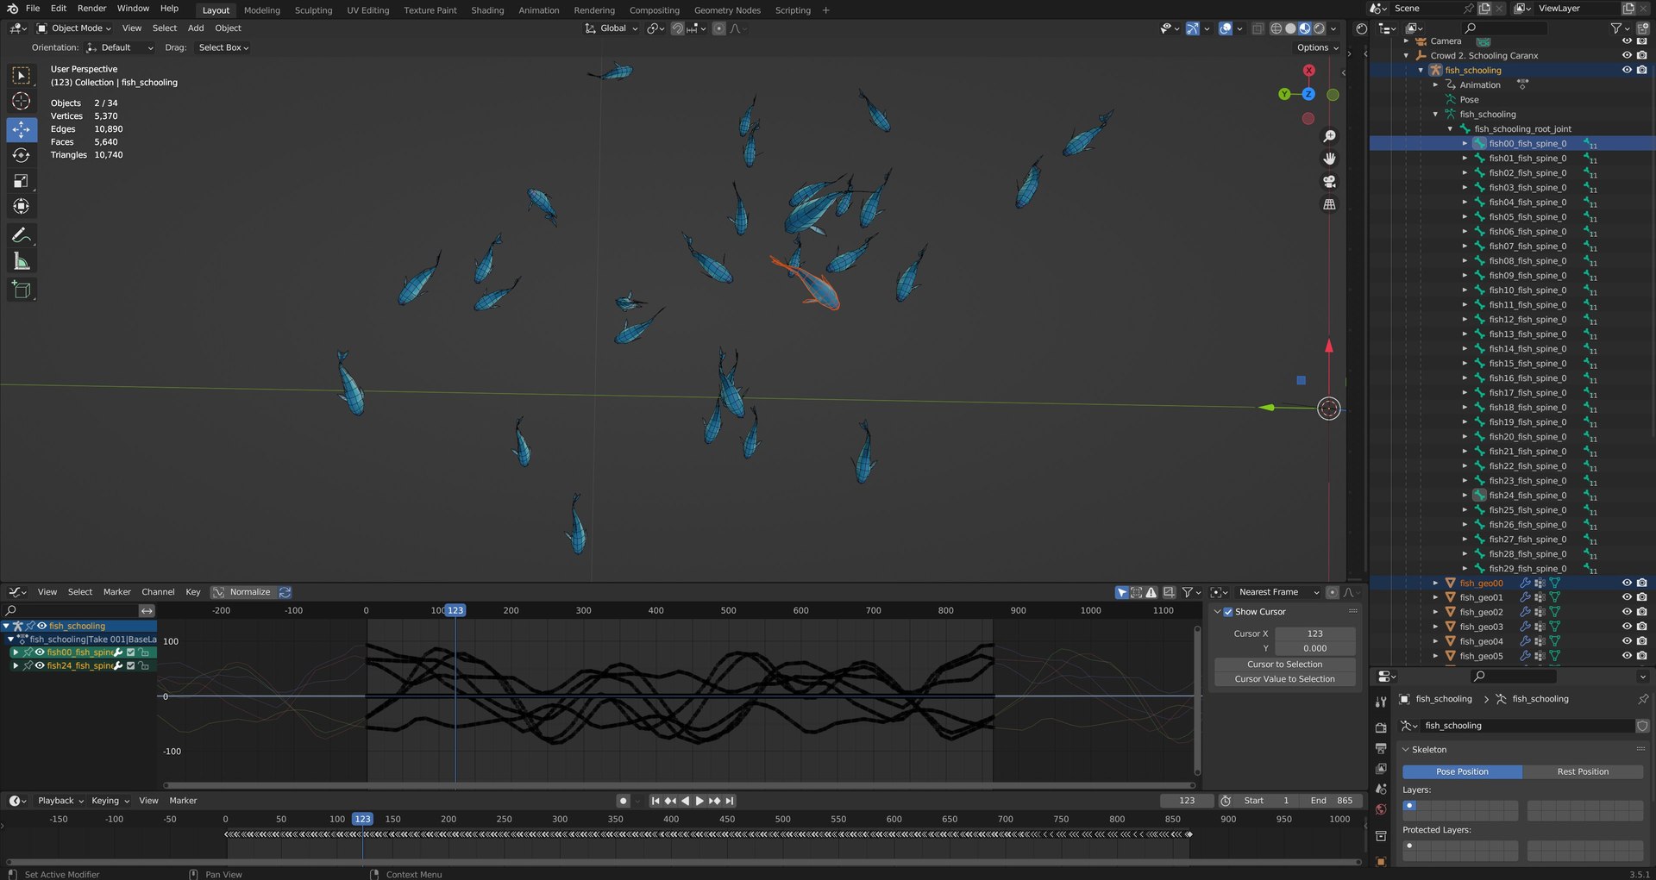Play the animation forward
Image resolution: width=1656 pixels, height=880 pixels.
click(699, 801)
